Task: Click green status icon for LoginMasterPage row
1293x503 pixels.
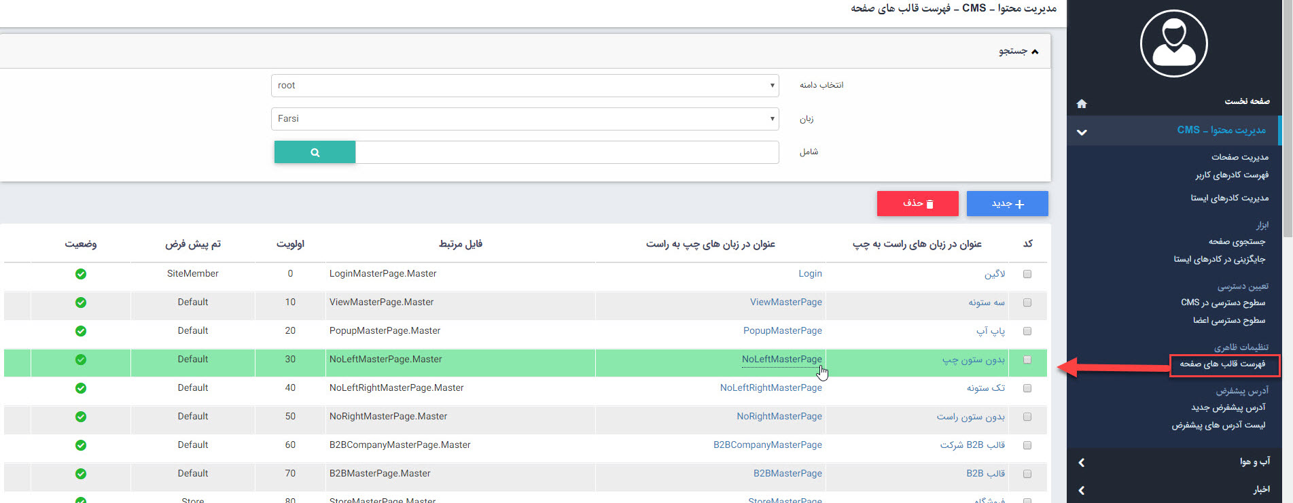Action: [x=81, y=274]
